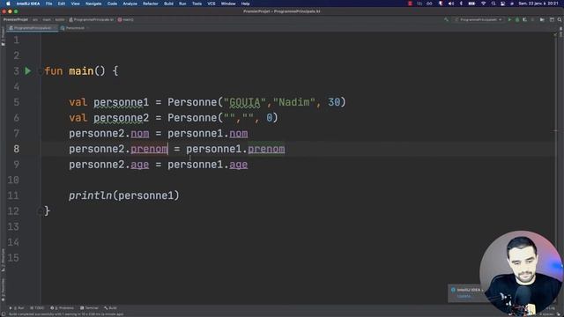The height and width of the screenshot is (317, 564).
Task: Open the Apple menu
Action: (x=8, y=4)
